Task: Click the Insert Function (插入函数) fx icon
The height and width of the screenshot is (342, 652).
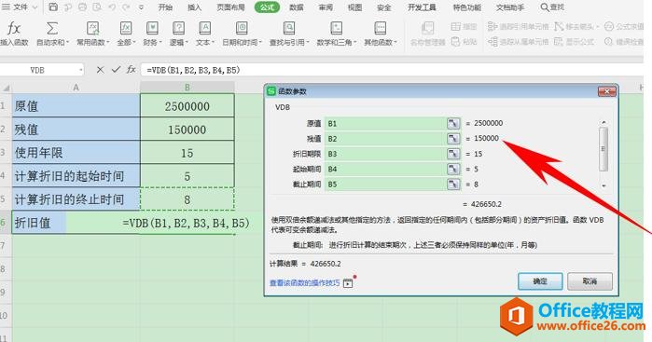Action: point(14,29)
